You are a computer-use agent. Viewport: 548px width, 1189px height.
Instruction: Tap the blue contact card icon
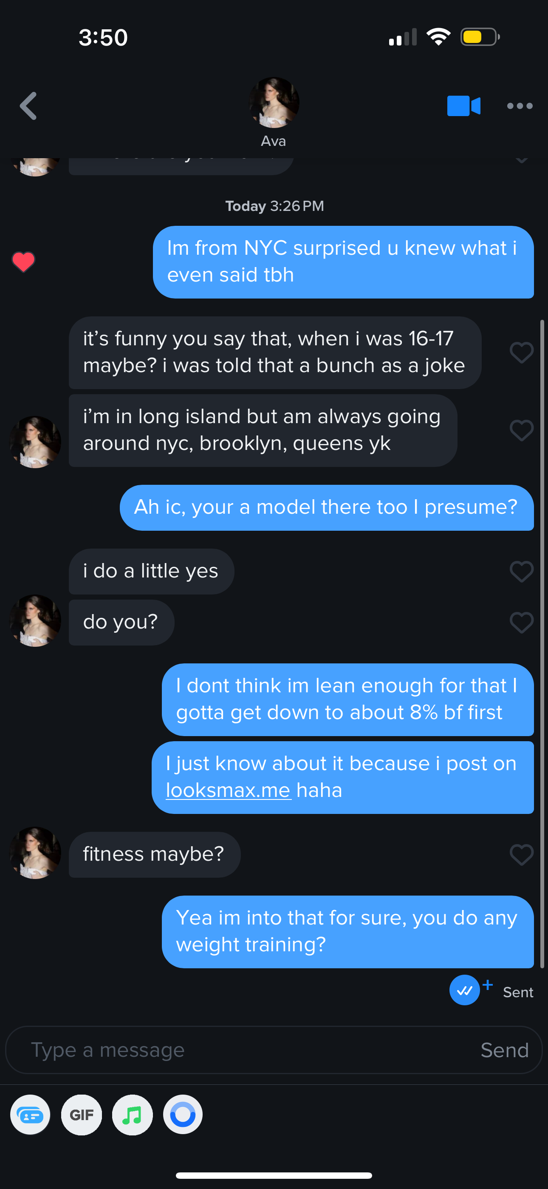pos(31,1115)
